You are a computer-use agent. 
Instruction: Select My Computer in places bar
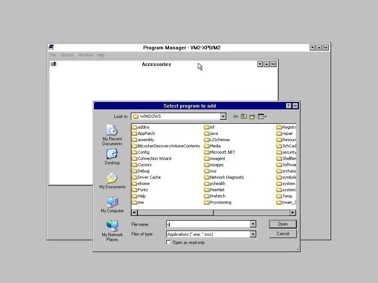[x=112, y=205]
